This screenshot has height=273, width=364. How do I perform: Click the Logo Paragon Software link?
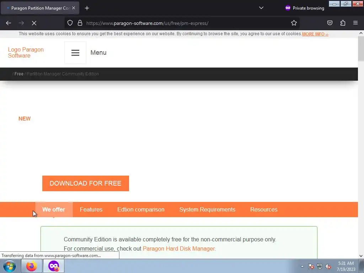(26, 53)
